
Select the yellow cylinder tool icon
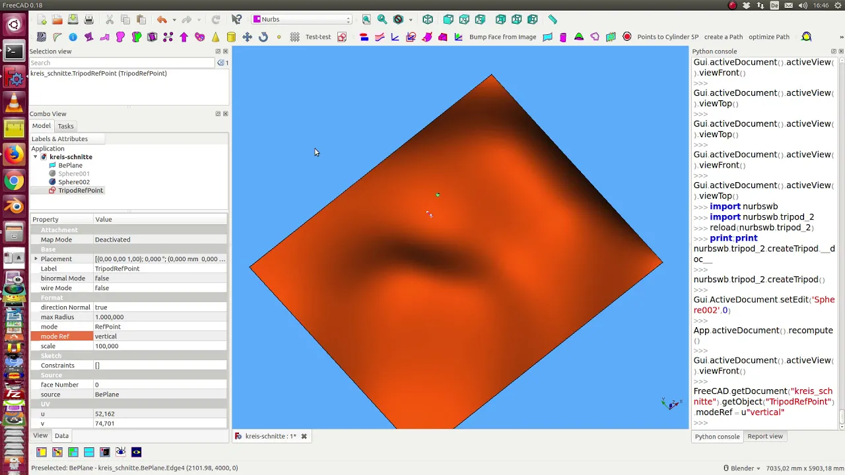(232, 37)
